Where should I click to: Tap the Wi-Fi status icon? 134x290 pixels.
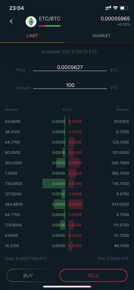tap(116, 8)
